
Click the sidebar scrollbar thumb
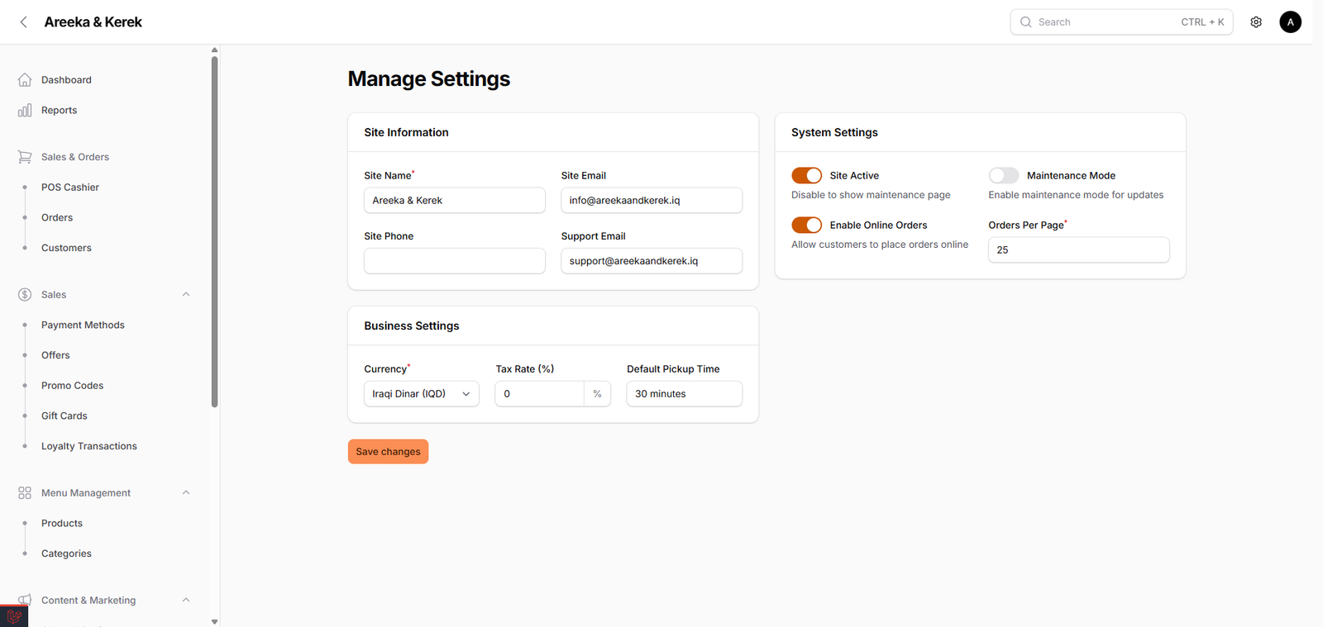[x=215, y=231]
